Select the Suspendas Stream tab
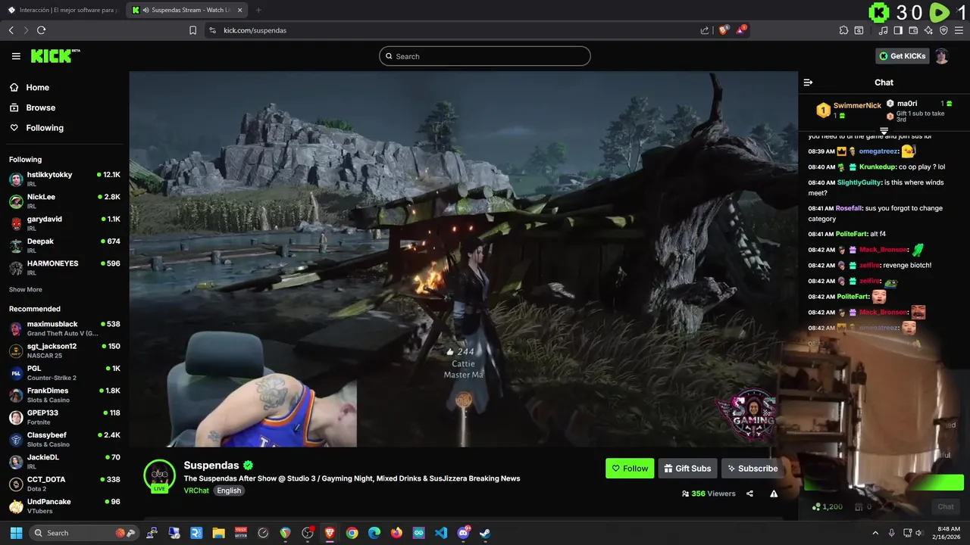The image size is (970, 545). pyautogui.click(x=186, y=10)
